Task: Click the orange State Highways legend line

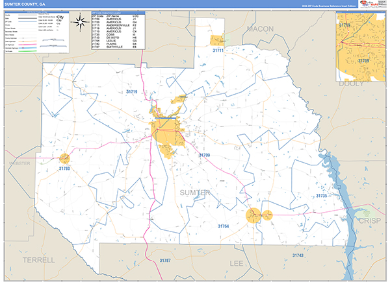Action: (27, 41)
